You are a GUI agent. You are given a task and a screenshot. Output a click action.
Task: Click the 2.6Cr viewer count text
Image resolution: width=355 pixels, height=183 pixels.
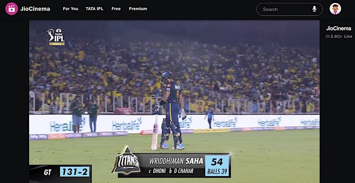coord(336,37)
